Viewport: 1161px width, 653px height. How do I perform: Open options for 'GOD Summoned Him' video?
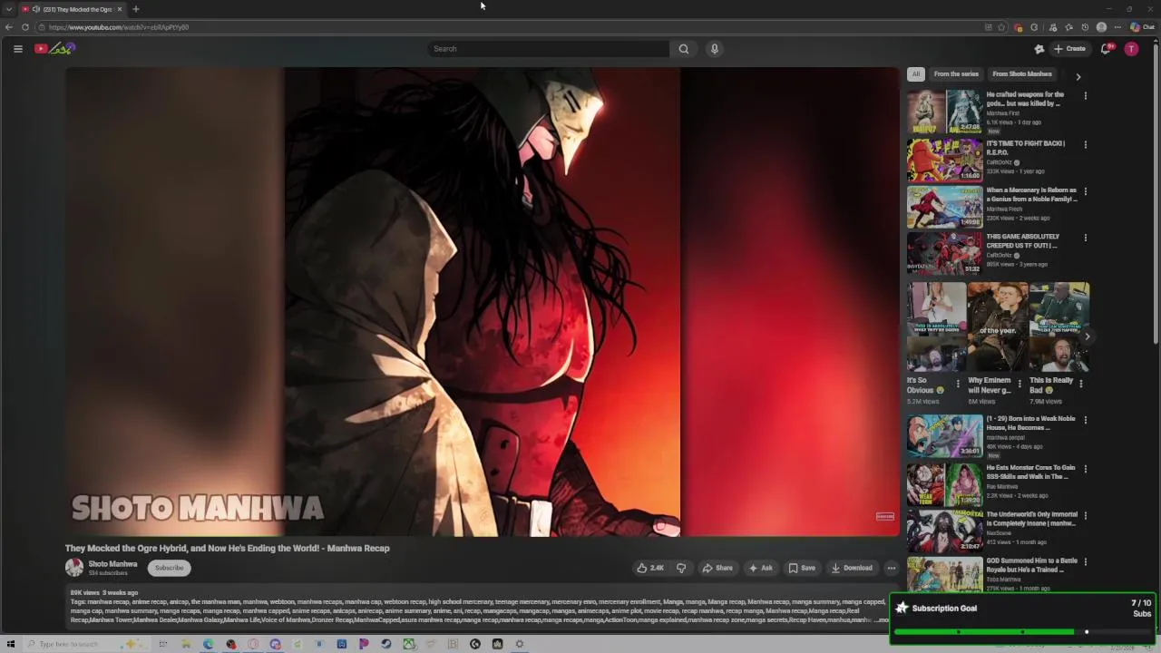point(1086,561)
